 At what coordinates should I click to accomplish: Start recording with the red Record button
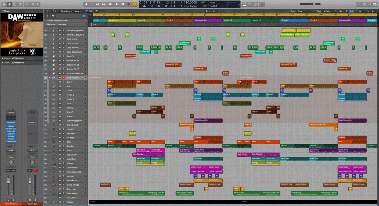coord(129,4)
